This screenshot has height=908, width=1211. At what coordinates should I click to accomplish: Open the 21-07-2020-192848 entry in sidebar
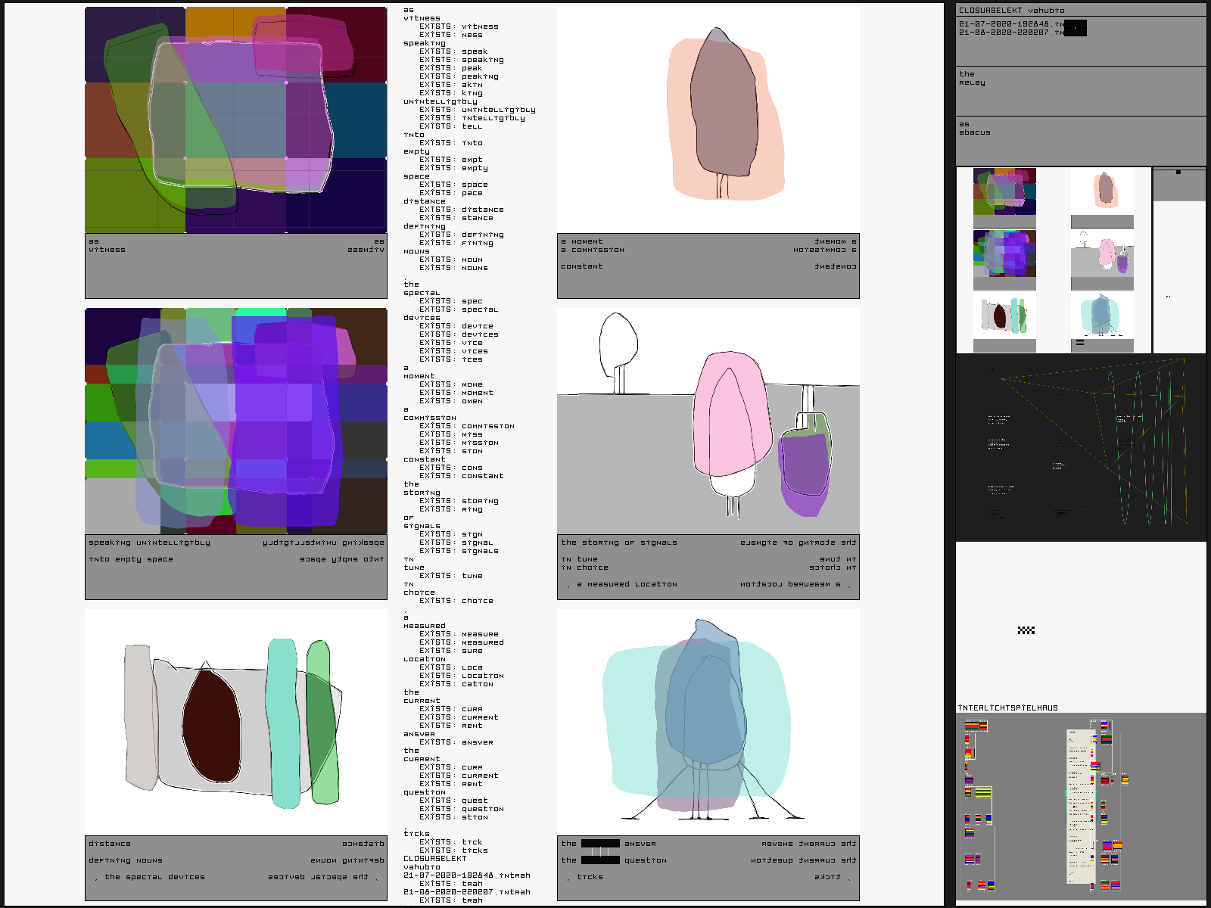pos(1010,24)
